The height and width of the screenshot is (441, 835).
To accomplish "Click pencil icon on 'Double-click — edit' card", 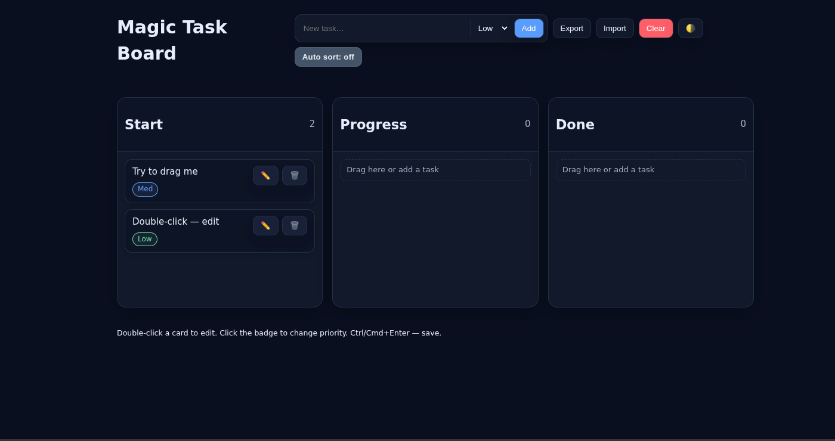I will coord(265,226).
